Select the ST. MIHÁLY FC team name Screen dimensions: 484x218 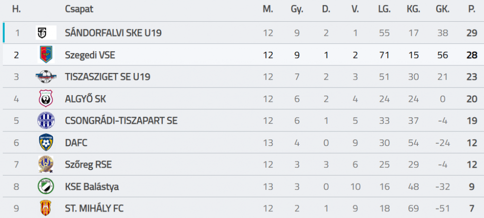pyautogui.click(x=95, y=208)
